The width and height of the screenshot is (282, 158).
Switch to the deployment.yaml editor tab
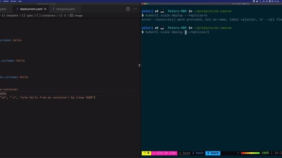tap(31, 9)
